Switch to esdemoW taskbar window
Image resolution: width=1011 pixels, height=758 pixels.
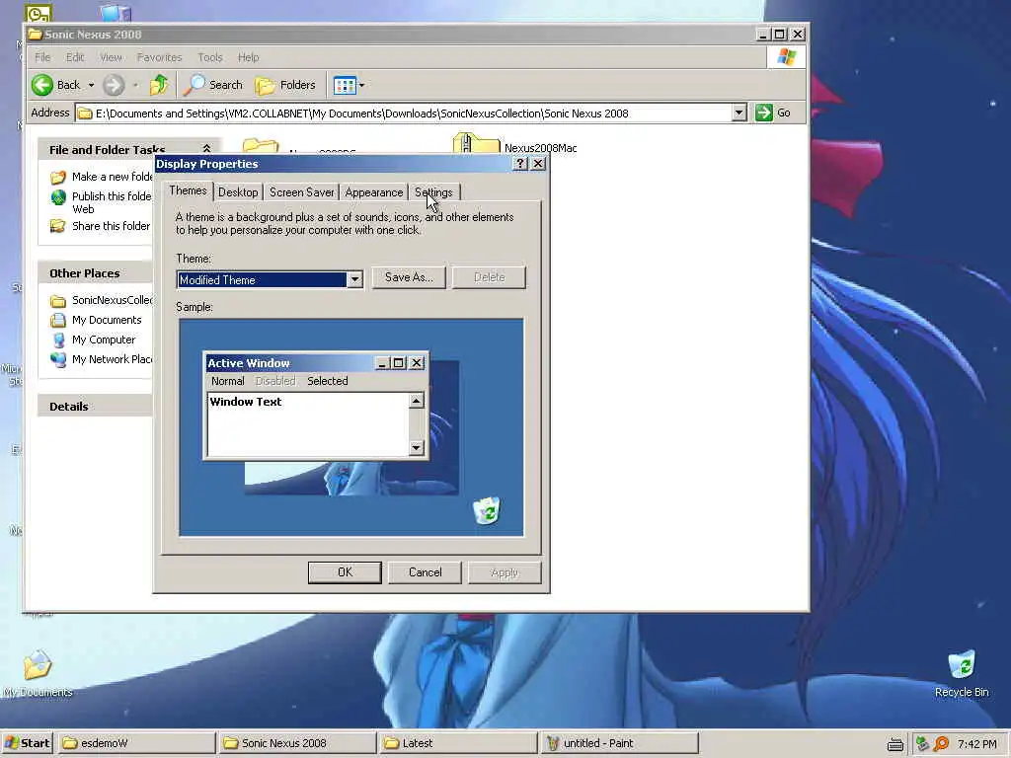pyautogui.click(x=137, y=743)
